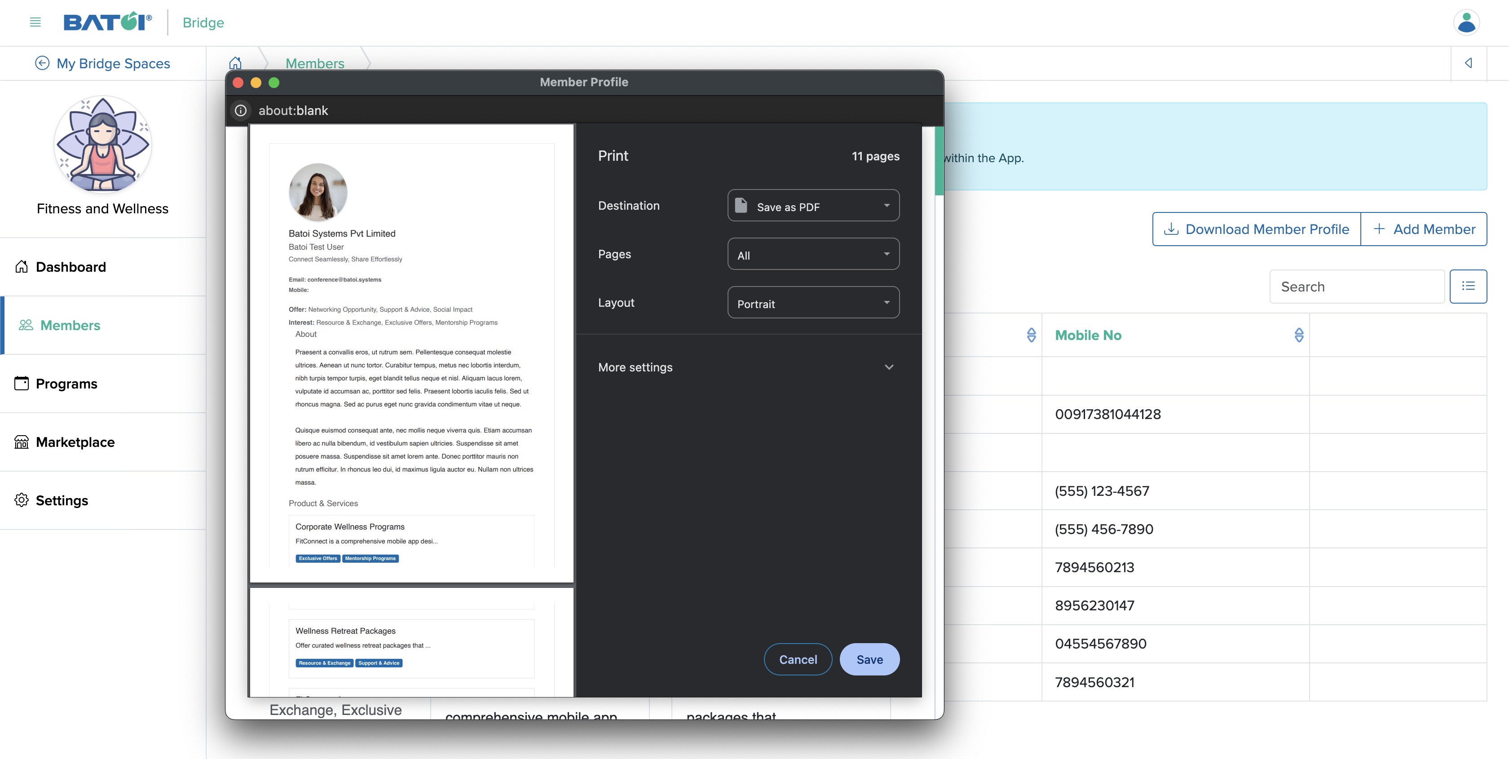The height and width of the screenshot is (759, 1509).
Task: Click the Cancel button to dismiss dialog
Action: (798, 658)
